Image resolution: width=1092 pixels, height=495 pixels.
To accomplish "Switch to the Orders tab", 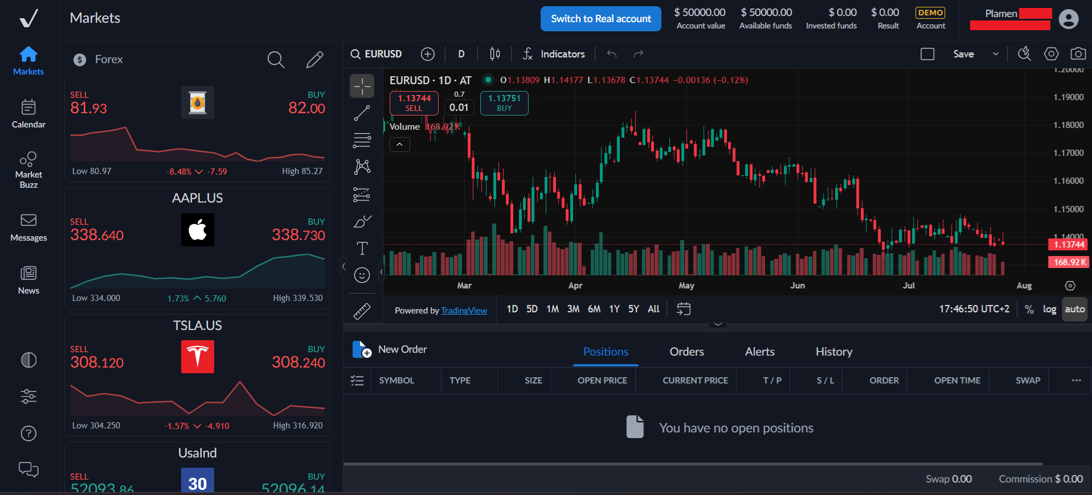I will point(686,352).
